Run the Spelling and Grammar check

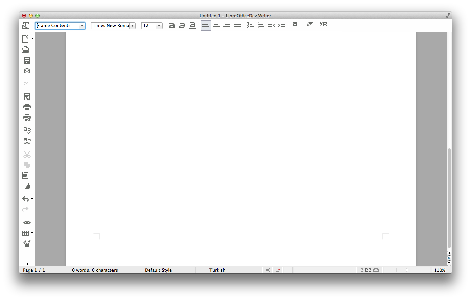point(27,130)
